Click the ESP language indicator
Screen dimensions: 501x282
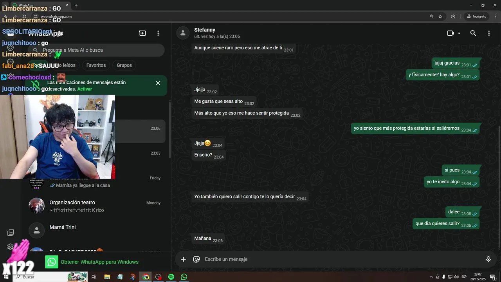[x=464, y=277]
